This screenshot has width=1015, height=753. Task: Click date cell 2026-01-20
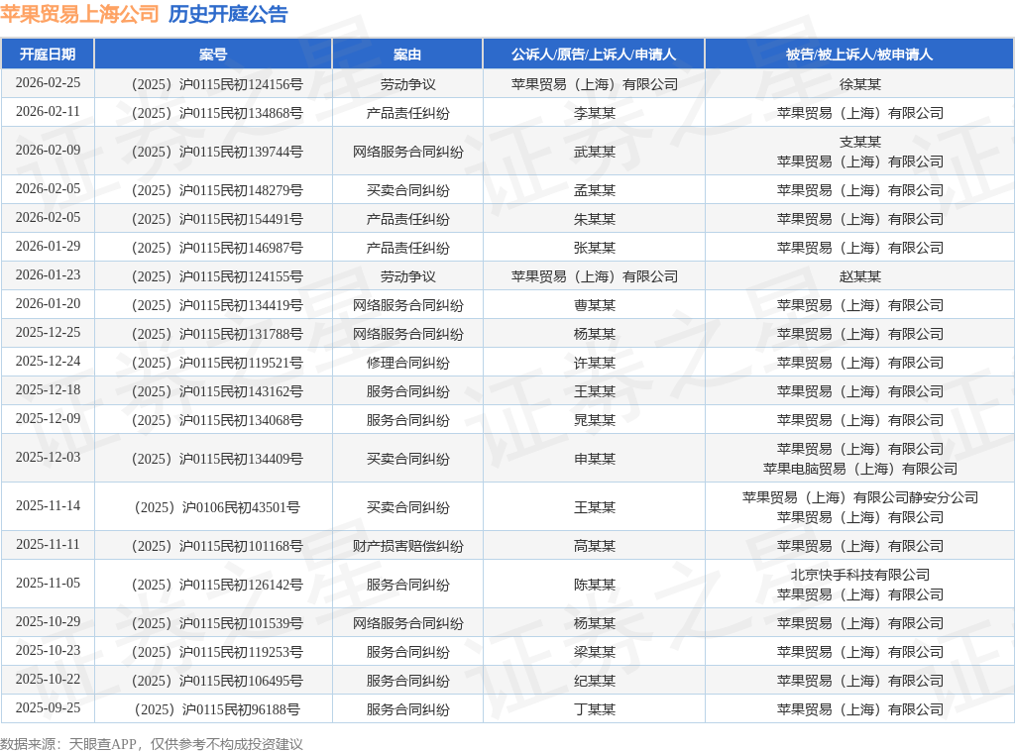(x=48, y=303)
